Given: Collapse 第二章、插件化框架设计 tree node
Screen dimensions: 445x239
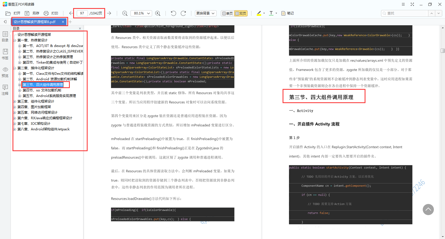Looking at the screenshot, I should coord(14,68).
